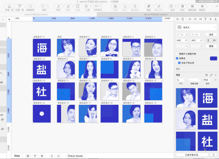Align selection to top edge
Screen dimensions: 219x159
tap(205, 19)
